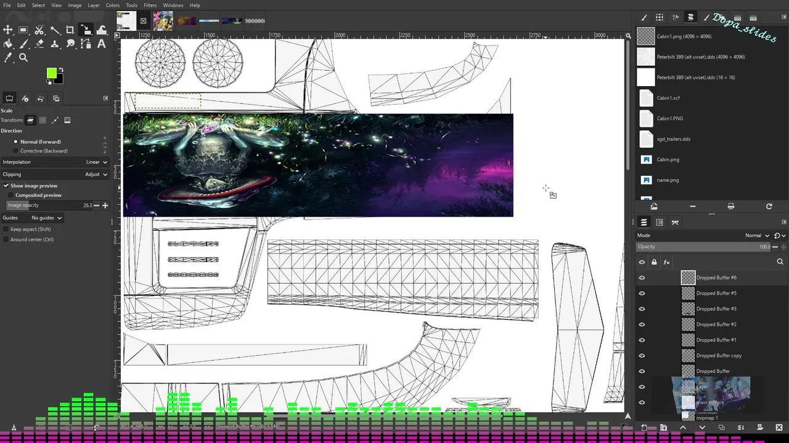
Task: Choose Corrective (Backward) direction
Action: pos(41,151)
